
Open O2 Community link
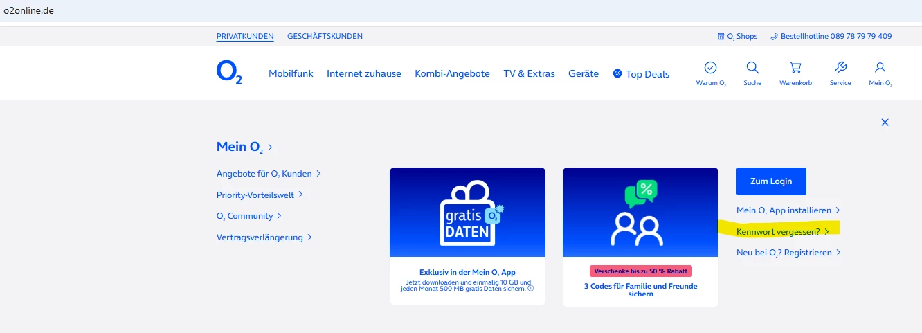[244, 216]
